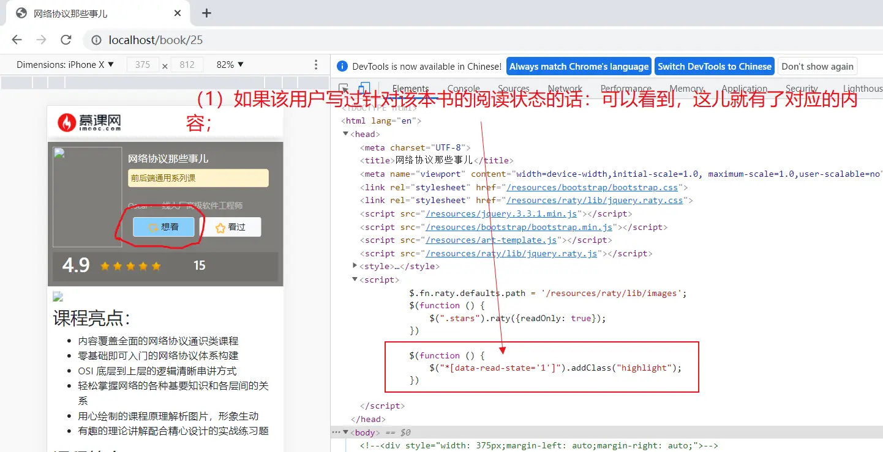Viewport: 883px width, 452px height.
Task: Open device toolbar more options menu
Action: point(316,65)
